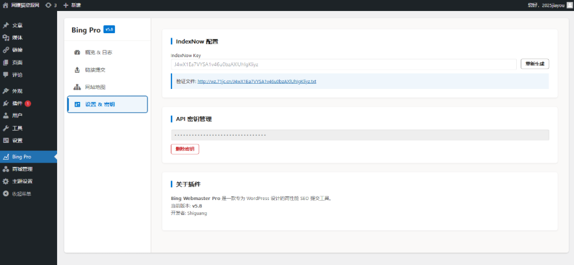Open 评论 (Comments) speech bubble icon
Viewport: 574px width, 265px height.
(6, 75)
